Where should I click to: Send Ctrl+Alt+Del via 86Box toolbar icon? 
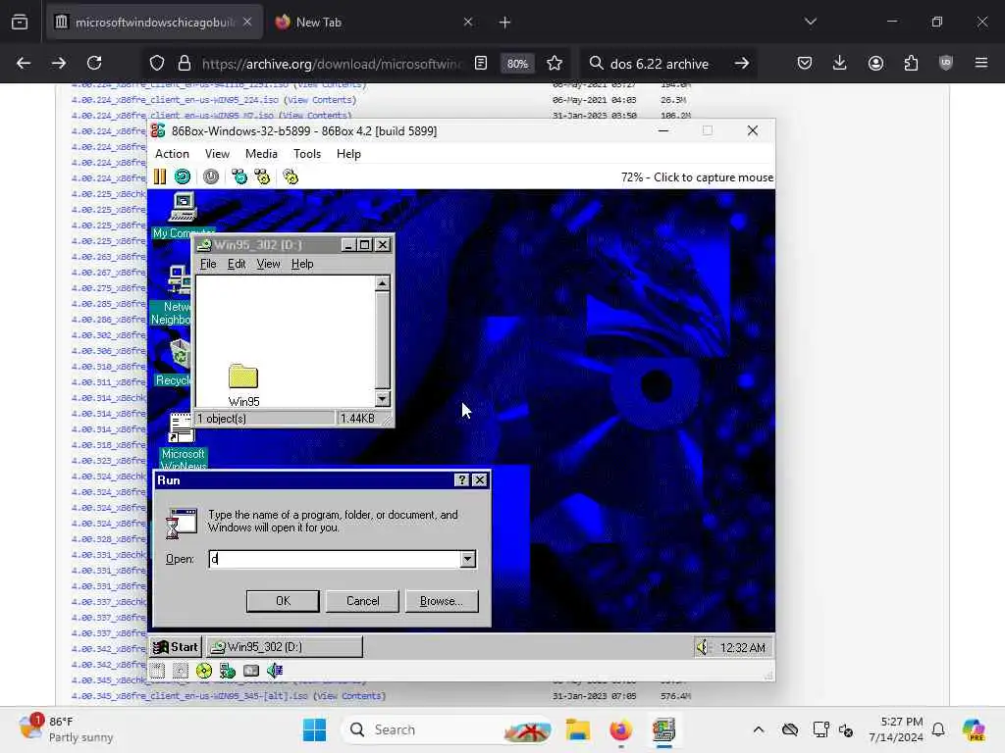(x=239, y=176)
